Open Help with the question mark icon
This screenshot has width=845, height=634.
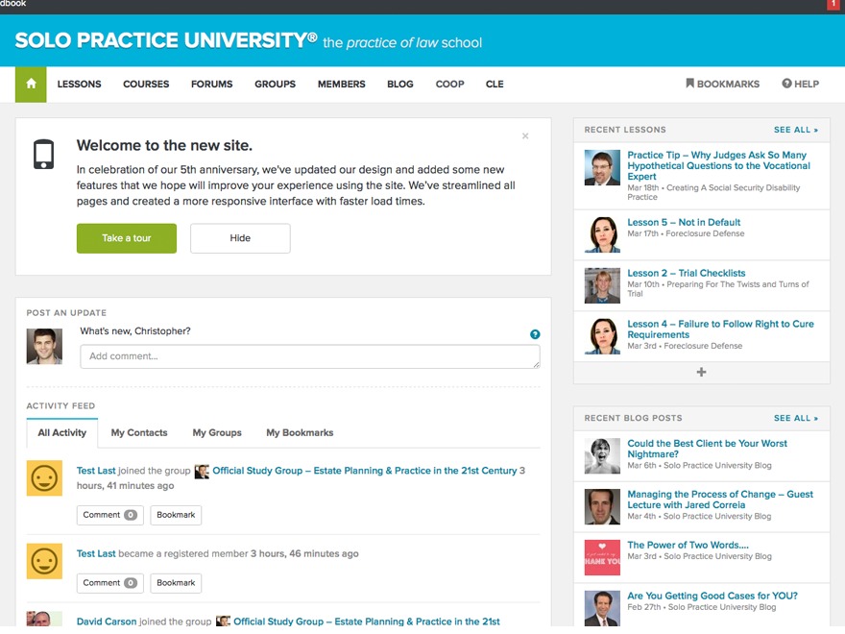(x=800, y=85)
